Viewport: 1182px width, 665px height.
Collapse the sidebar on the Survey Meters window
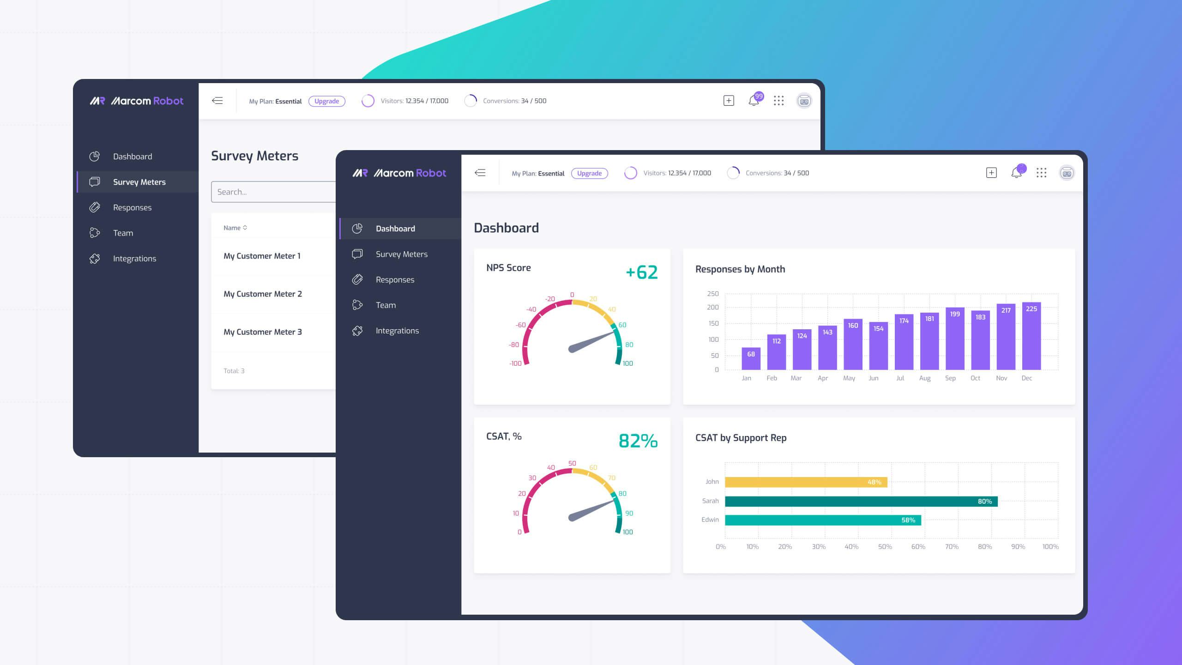click(217, 100)
